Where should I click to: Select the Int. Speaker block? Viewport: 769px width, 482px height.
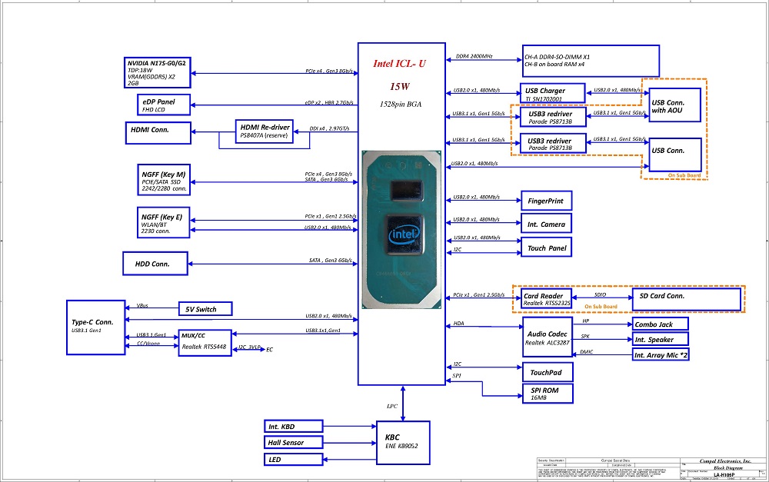pos(660,339)
